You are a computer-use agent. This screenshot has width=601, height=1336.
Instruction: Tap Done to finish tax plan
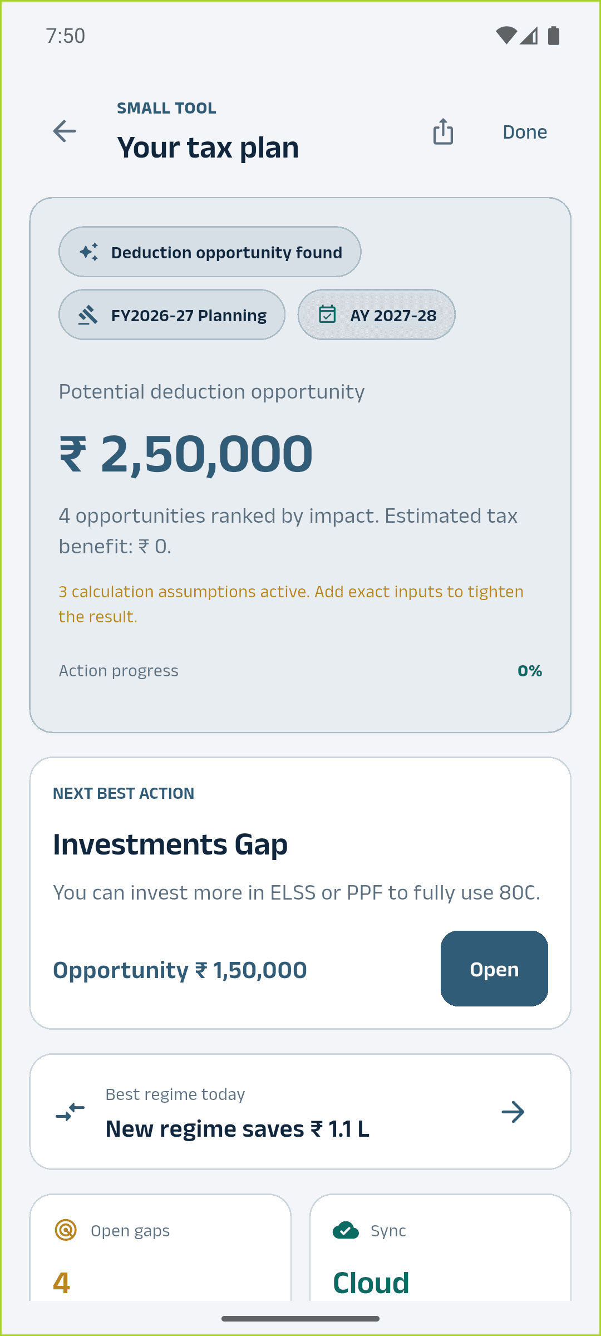click(x=525, y=132)
